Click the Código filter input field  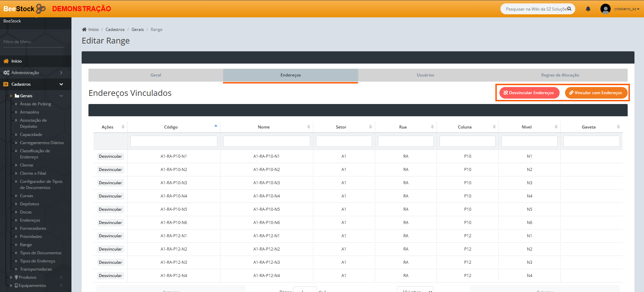coord(174,141)
